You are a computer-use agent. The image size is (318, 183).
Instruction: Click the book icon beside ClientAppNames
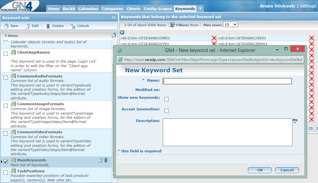13,52
